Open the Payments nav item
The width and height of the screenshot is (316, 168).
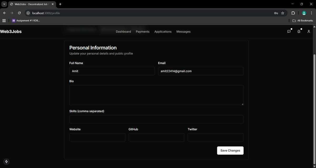tap(142, 32)
